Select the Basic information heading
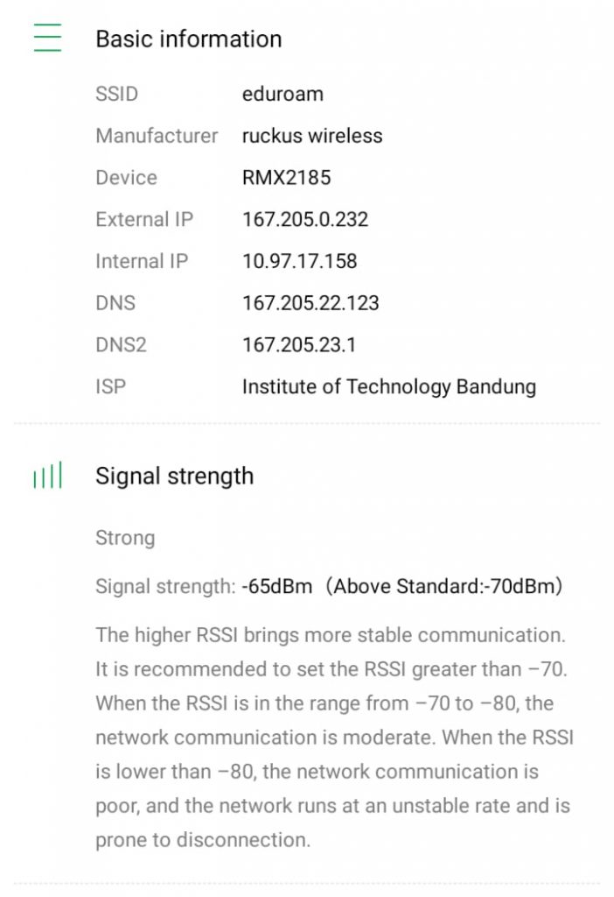The width and height of the screenshot is (614, 897). coord(188,39)
